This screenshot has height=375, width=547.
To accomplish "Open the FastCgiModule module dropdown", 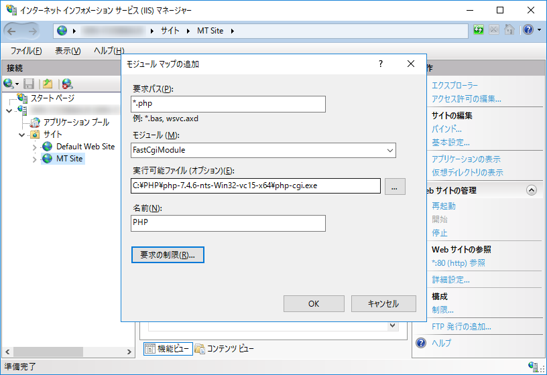I will click(263, 150).
